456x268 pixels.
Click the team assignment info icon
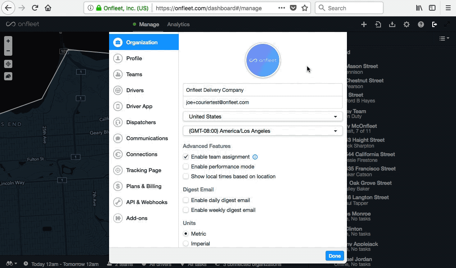[255, 157]
